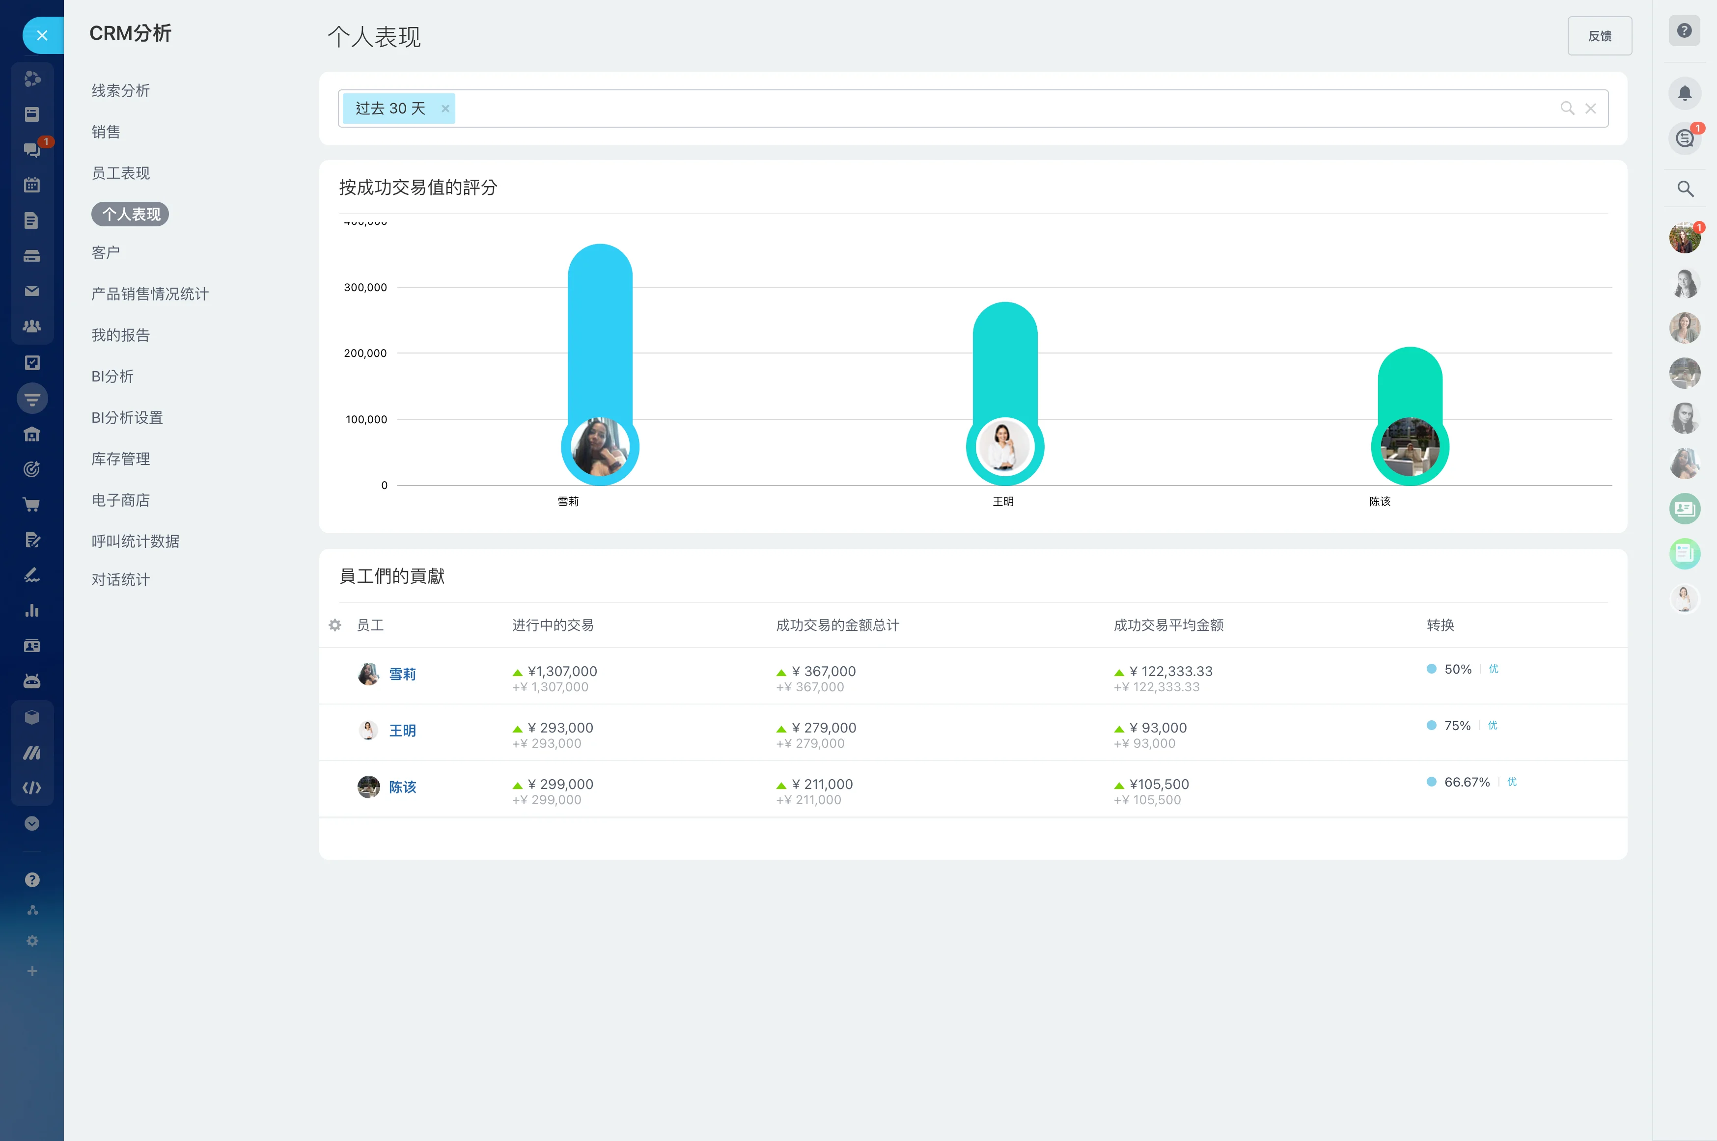Click the plus icon at left rail bottom

point(31,971)
